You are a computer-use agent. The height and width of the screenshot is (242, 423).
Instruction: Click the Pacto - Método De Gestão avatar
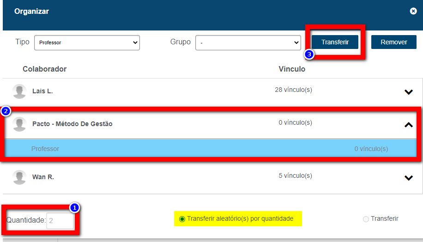(x=19, y=124)
